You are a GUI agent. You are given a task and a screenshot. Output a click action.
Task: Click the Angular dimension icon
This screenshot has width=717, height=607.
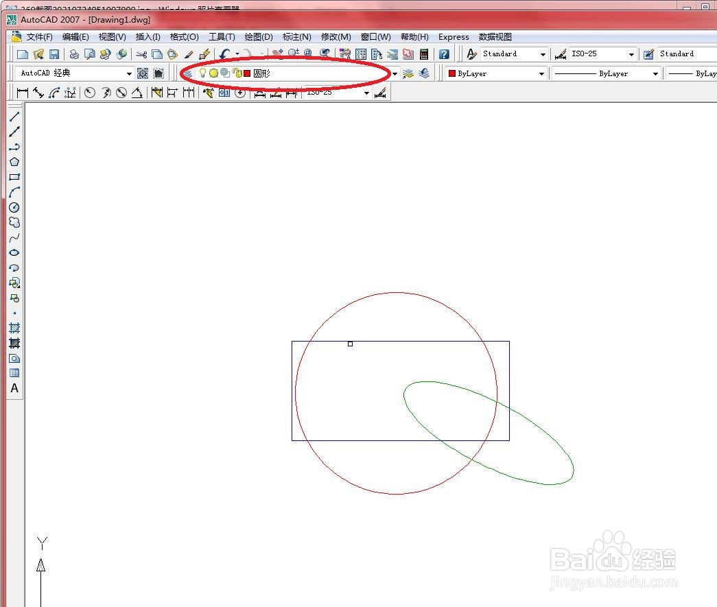[137, 93]
